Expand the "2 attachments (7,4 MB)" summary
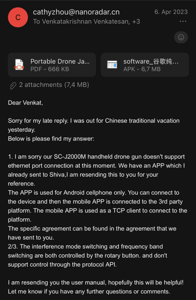 [x=54, y=85]
